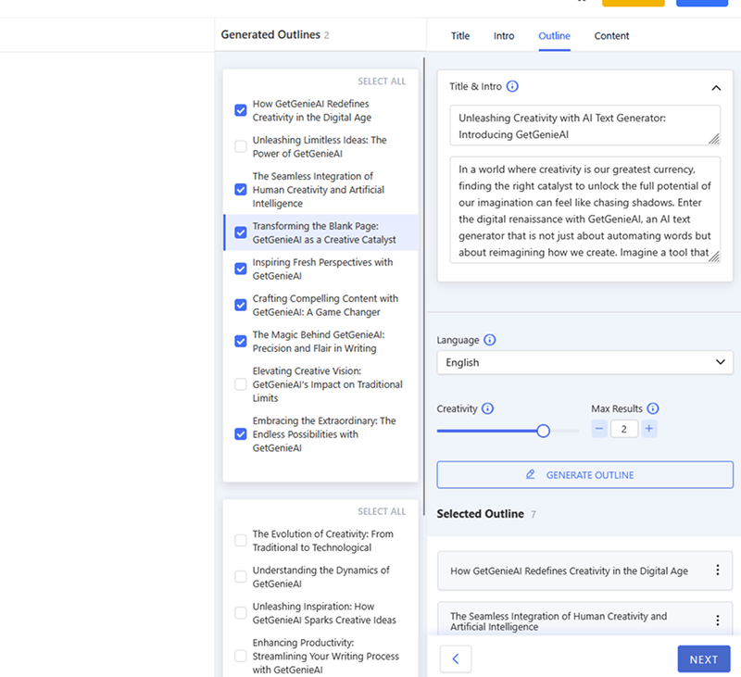Open the Language dropdown
The image size is (741, 677).
click(585, 362)
